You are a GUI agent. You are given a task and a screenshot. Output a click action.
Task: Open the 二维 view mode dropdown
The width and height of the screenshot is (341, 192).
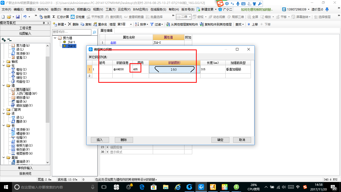[190, 17]
